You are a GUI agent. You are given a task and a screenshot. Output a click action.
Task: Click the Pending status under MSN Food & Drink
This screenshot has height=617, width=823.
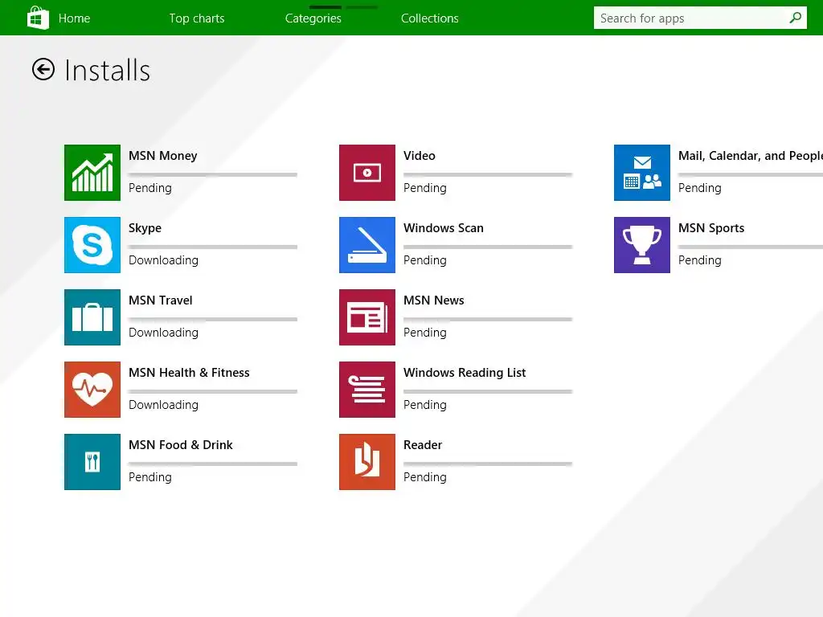tap(150, 478)
